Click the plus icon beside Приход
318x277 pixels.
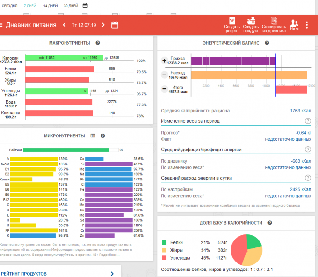pos(164,61)
